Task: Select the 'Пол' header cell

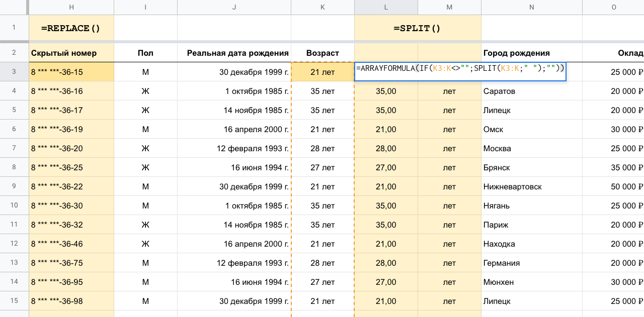Action: (146, 53)
